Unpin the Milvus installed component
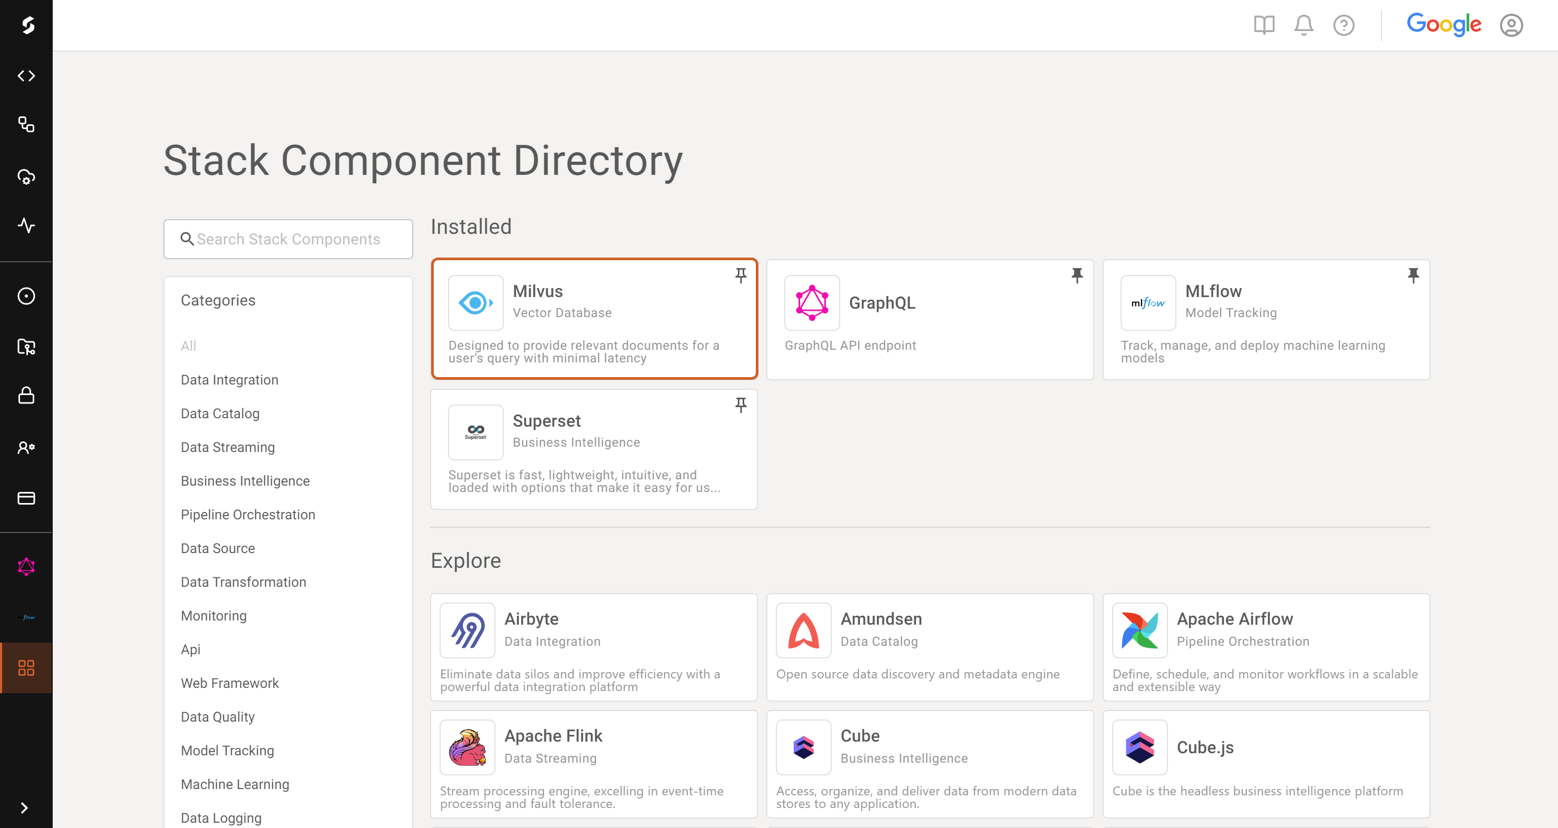 741,275
